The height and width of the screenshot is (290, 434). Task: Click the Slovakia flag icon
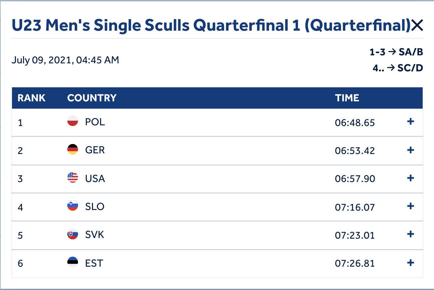tap(73, 234)
